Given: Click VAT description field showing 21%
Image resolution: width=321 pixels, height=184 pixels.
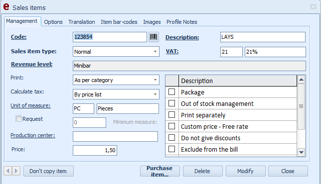Looking at the screenshot, I should click(x=275, y=52).
